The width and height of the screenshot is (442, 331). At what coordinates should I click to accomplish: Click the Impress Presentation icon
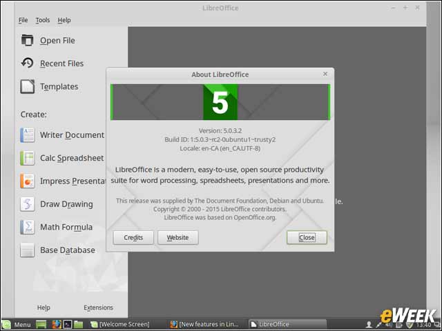[x=28, y=181]
